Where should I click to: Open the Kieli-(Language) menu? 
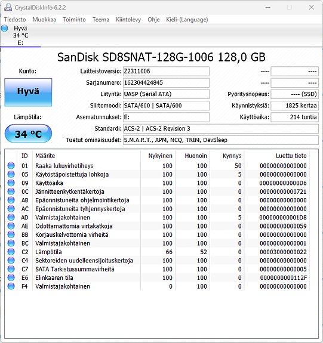187,20
